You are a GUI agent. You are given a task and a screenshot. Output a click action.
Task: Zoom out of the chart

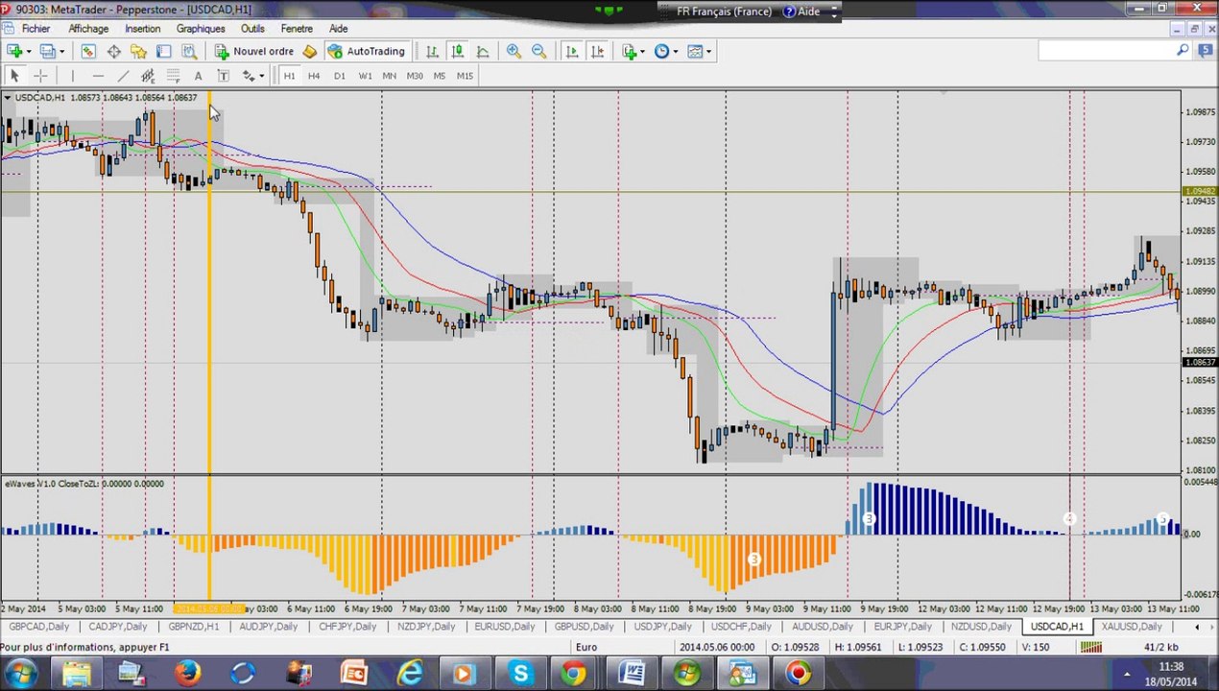tap(539, 51)
